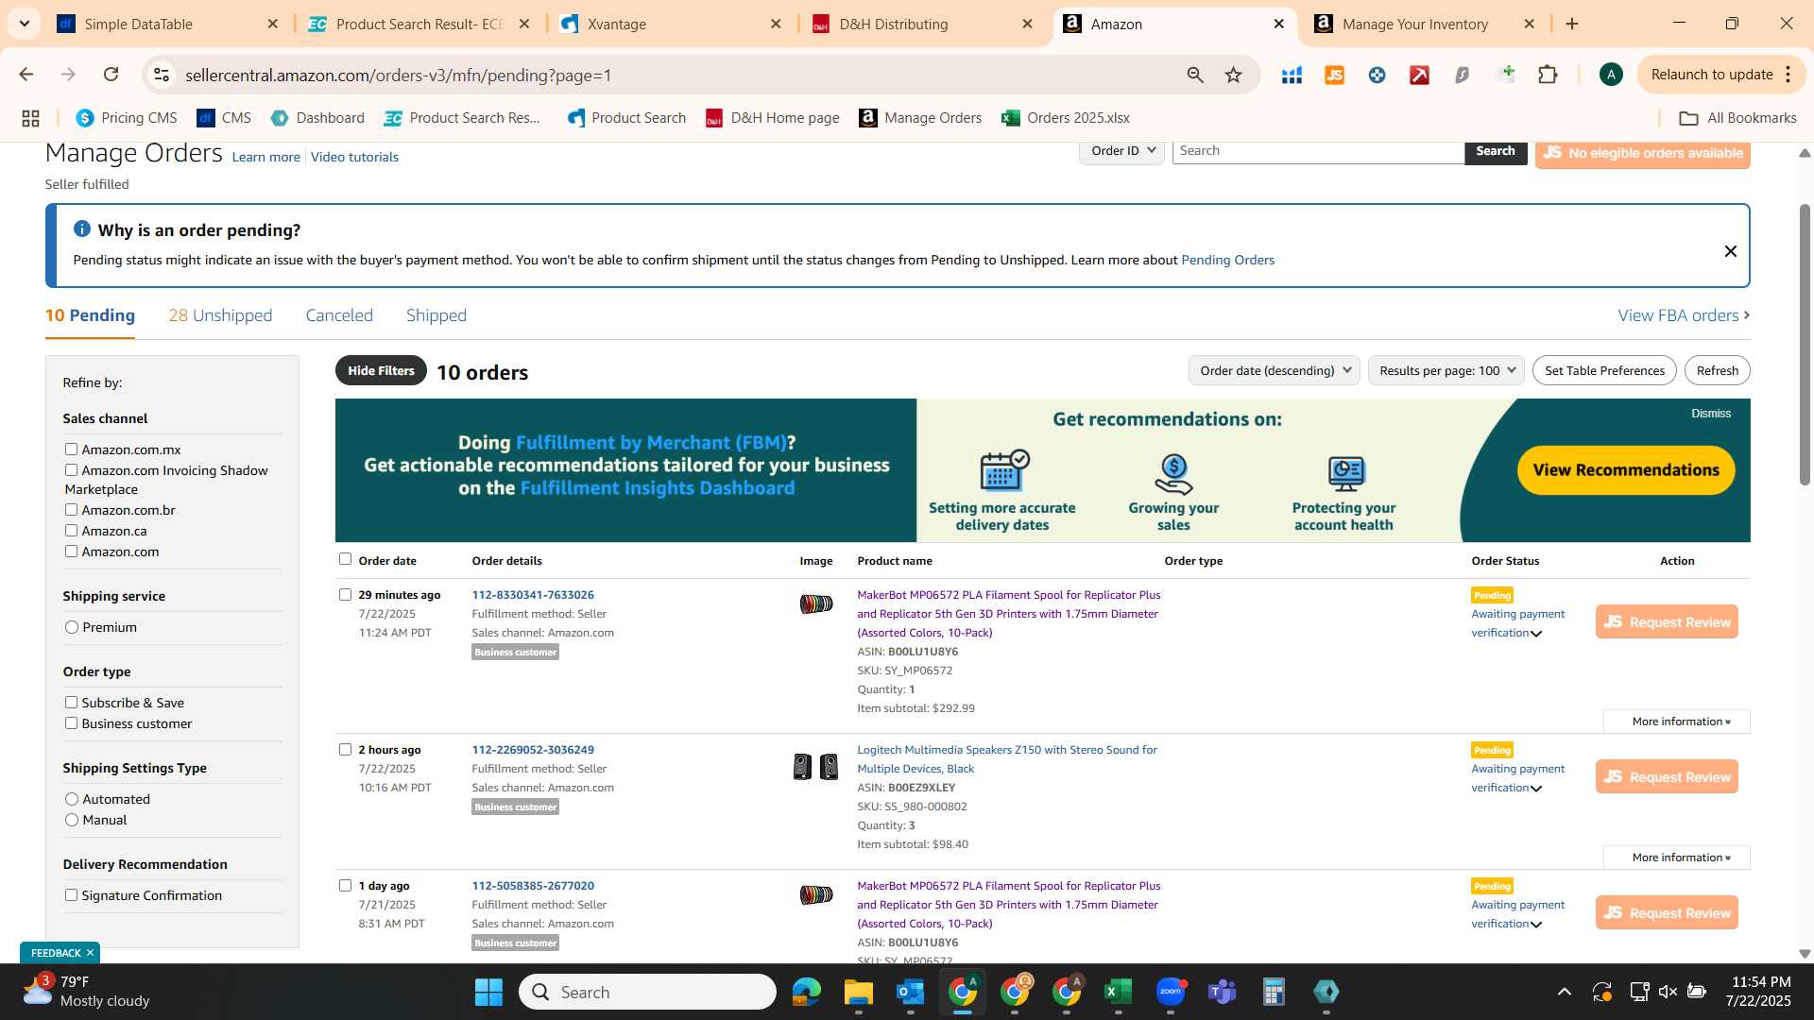The image size is (1814, 1020).
Task: Go back with the browser back arrow
Action: click(x=26, y=75)
